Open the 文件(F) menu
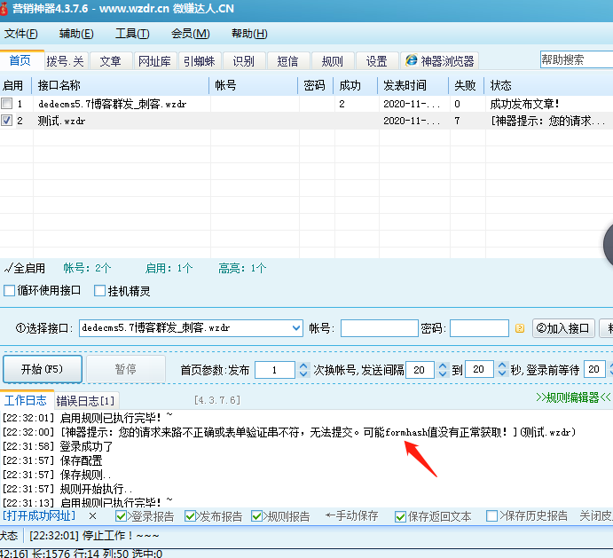Viewport: 613px width, 558px height. click(x=21, y=34)
